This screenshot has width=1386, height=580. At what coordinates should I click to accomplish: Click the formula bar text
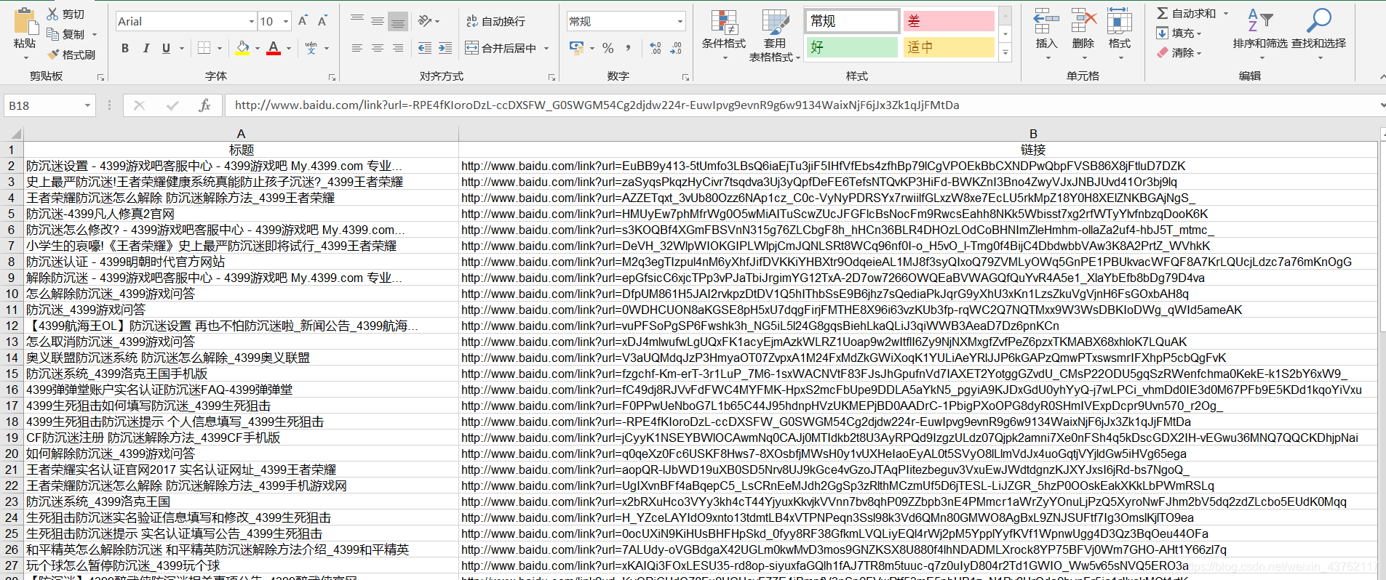click(x=597, y=105)
